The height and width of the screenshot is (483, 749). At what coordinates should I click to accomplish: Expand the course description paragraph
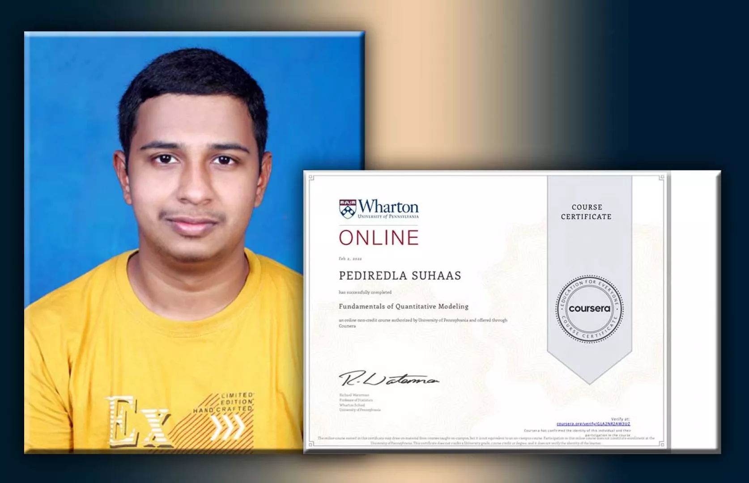(x=423, y=322)
